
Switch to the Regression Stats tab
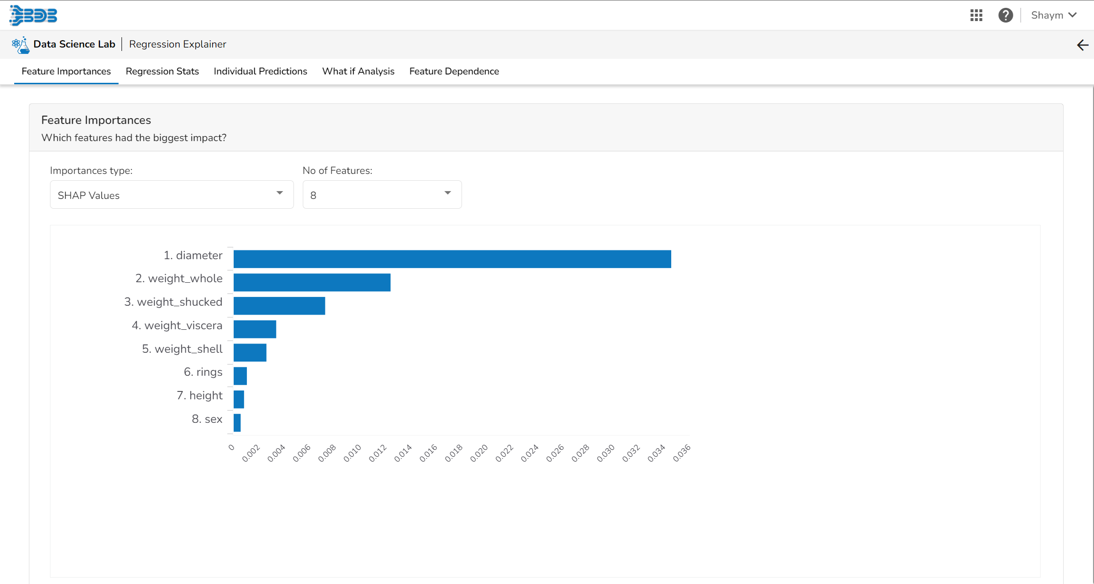162,72
